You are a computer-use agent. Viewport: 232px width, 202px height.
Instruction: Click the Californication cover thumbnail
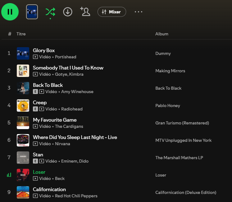tap(23, 192)
